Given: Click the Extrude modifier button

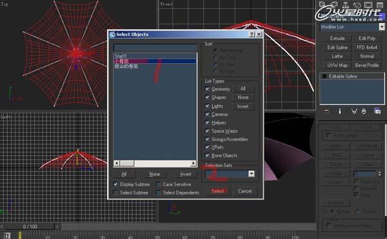Looking at the screenshot, I should [x=337, y=38].
